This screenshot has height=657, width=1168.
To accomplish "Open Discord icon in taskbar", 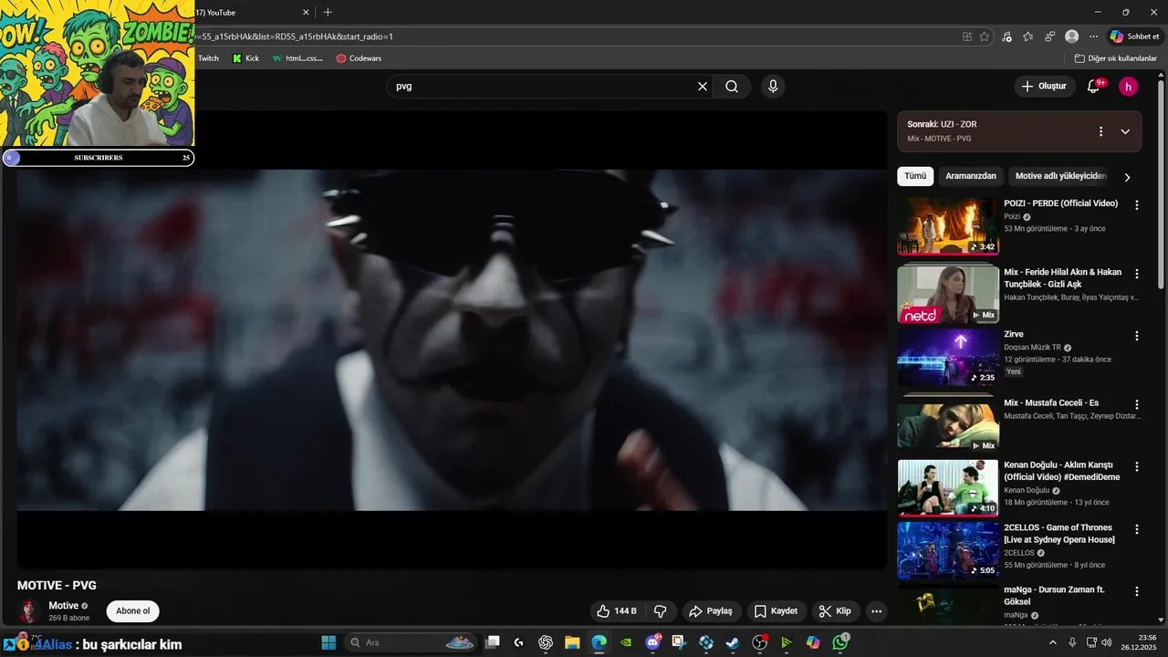I will [653, 642].
